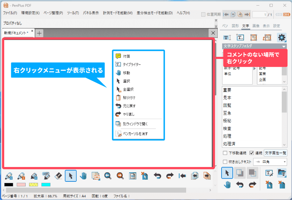Switch to the 図形 tab

coord(235,26)
